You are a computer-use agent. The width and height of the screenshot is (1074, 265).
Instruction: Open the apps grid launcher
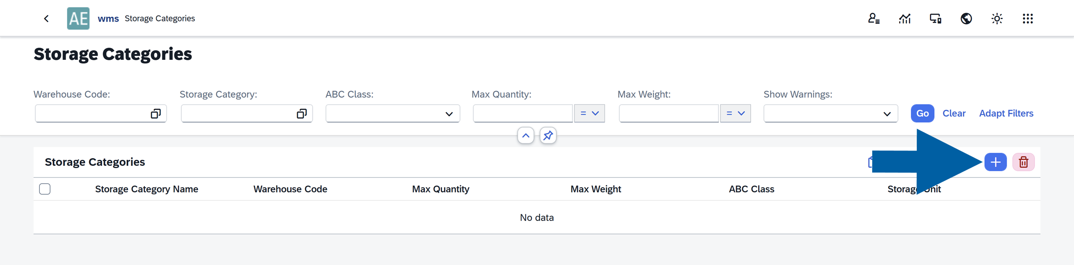1028,18
